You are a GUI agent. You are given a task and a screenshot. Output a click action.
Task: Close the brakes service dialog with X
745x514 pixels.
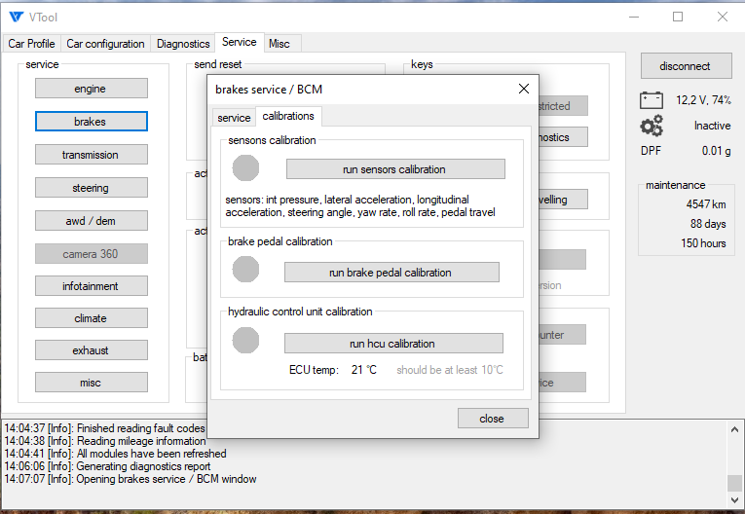523,89
